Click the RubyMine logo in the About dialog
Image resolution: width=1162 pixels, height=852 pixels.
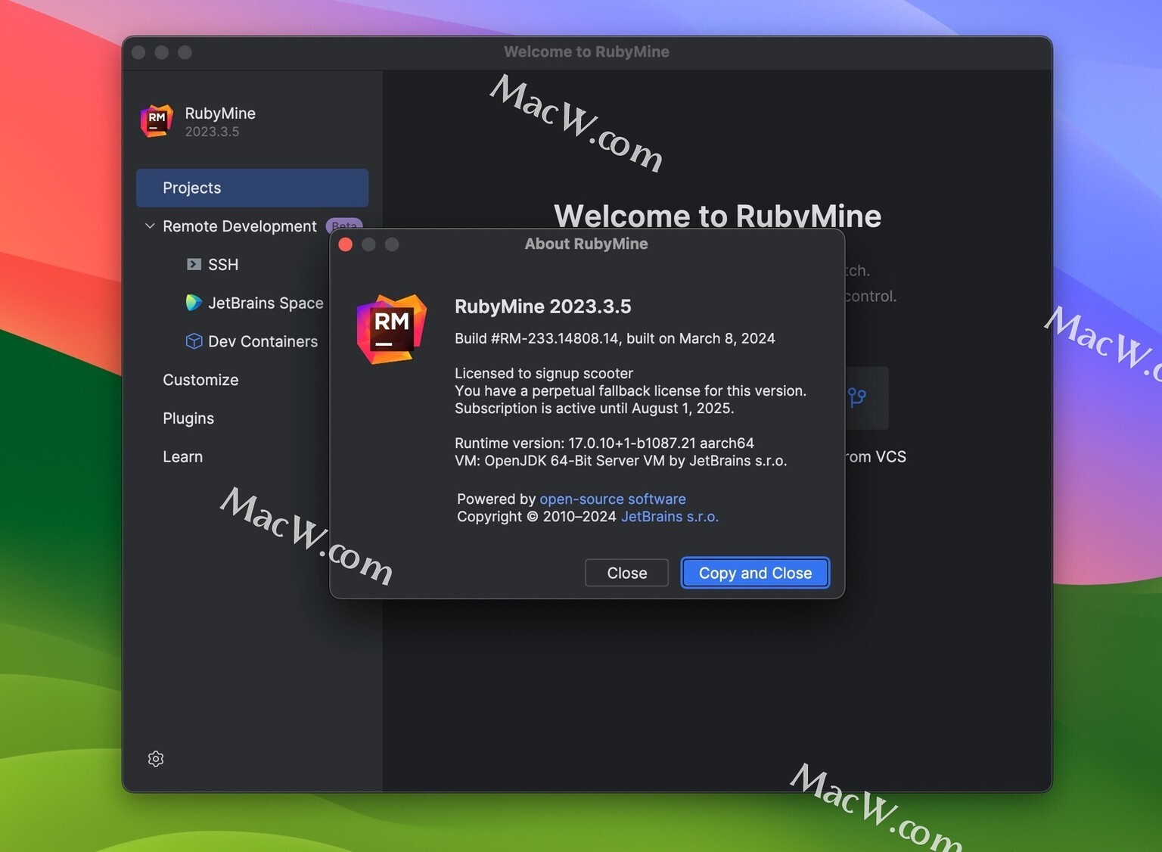coord(392,329)
